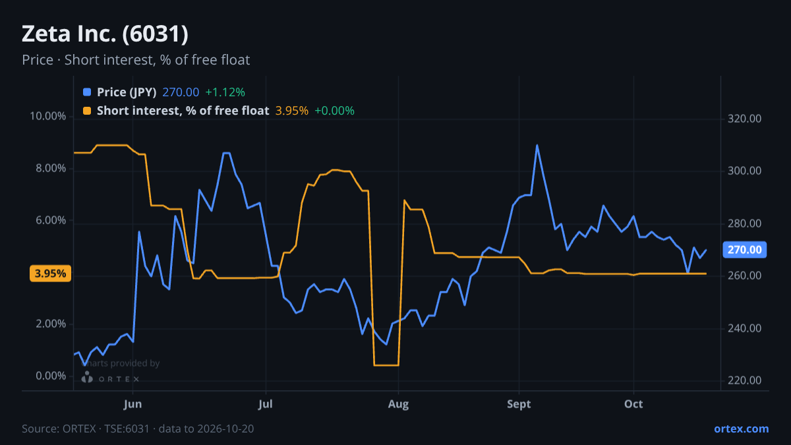
Task: Click the 10.00% left axis label
Action: point(48,117)
